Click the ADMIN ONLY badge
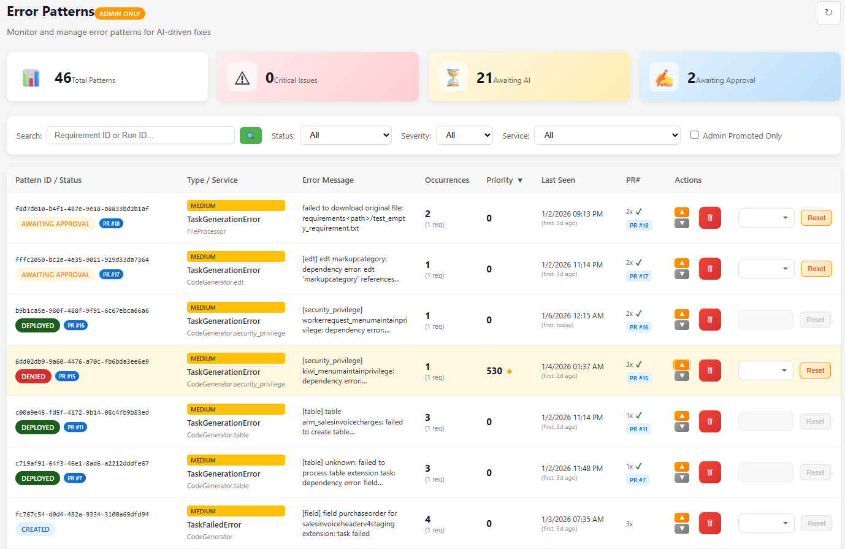This screenshot has height=549, width=845. 120,13
